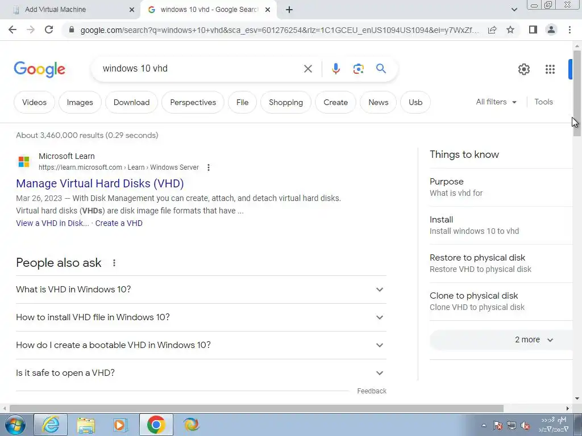
Task: Open Windows Explorer folder on the taskbar
Action: (x=86, y=425)
